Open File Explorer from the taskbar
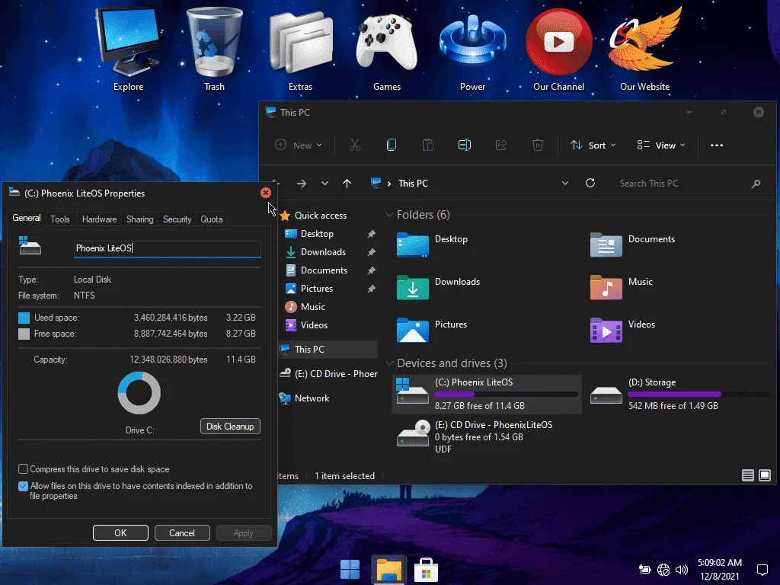This screenshot has width=780, height=585. pos(388,569)
